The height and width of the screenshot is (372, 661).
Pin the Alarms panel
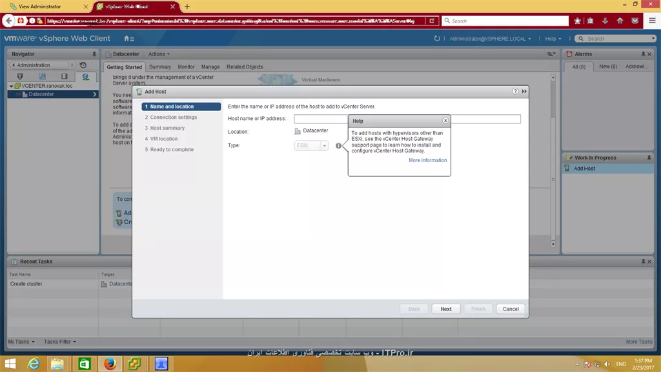(644, 54)
